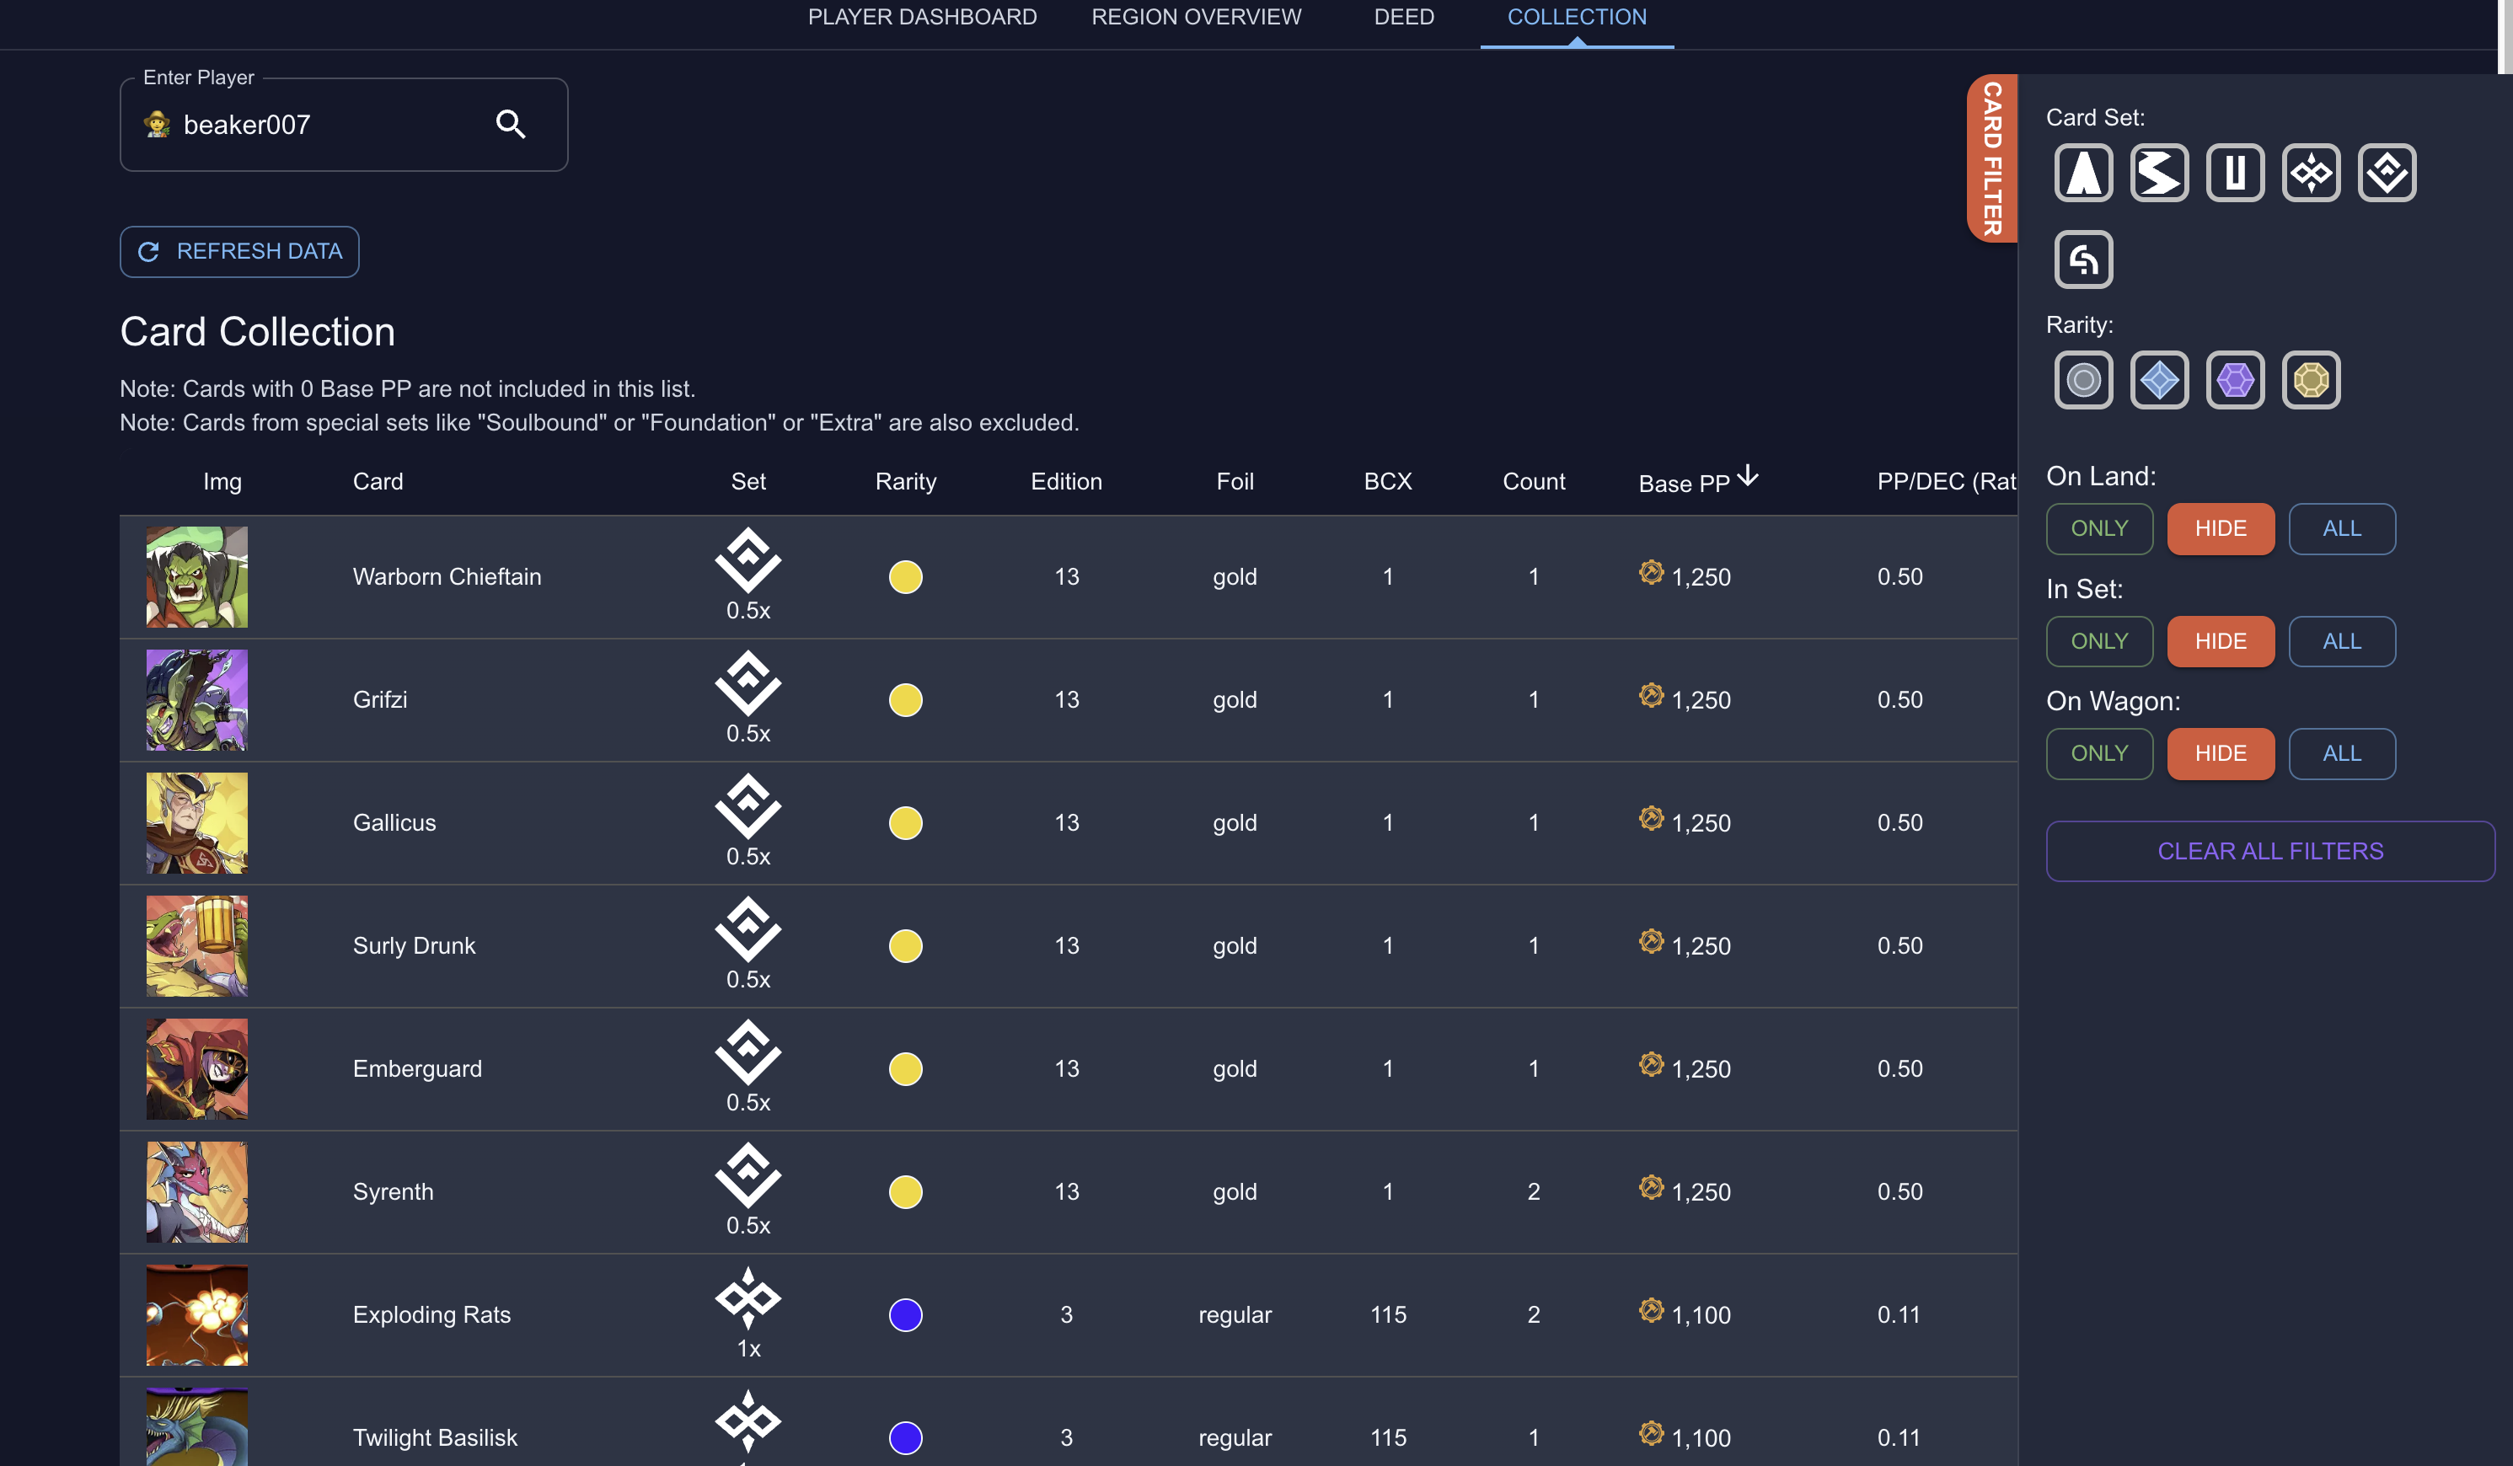Click the player search magnifier icon
This screenshot has width=2513, height=1466.
point(511,125)
